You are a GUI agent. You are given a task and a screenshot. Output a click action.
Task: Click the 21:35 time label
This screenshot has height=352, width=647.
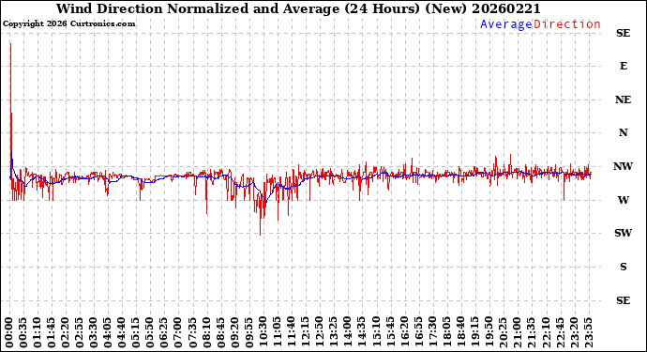point(531,333)
